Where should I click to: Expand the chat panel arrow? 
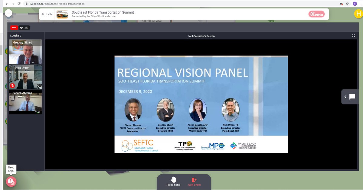(345, 97)
